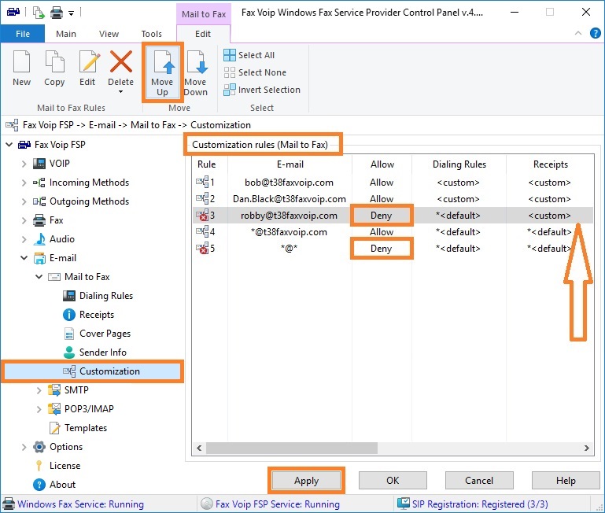Click the scroll right arrow in the list
This screenshot has height=513, width=605.
coord(586,448)
